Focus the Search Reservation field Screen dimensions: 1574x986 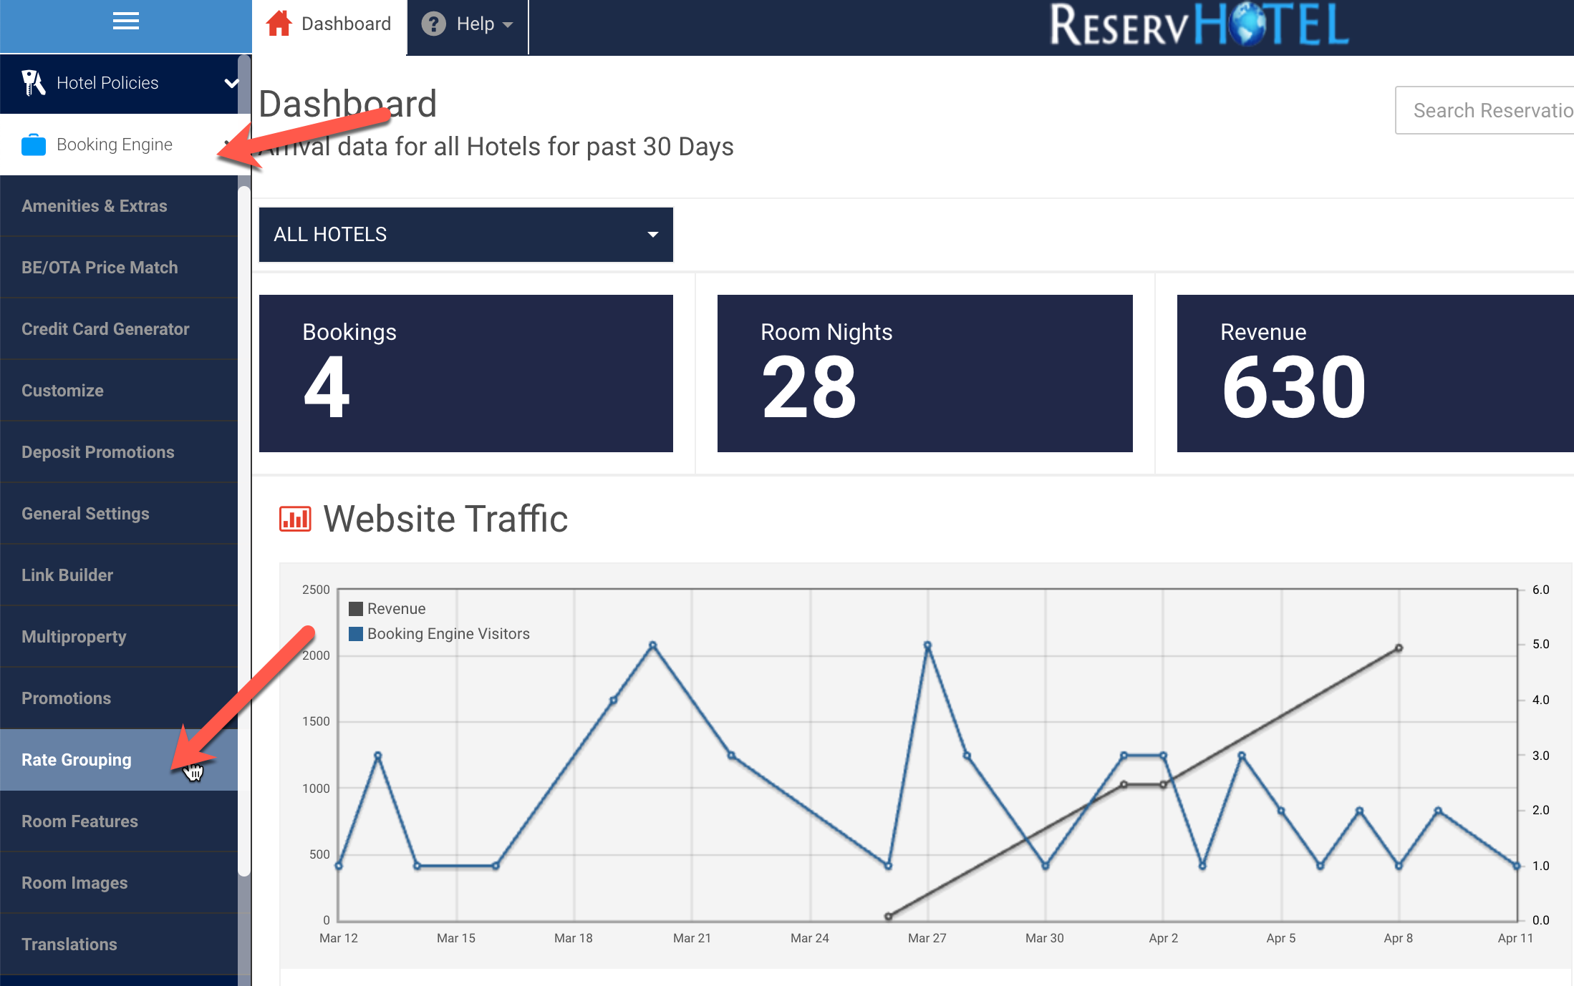[x=1486, y=110]
